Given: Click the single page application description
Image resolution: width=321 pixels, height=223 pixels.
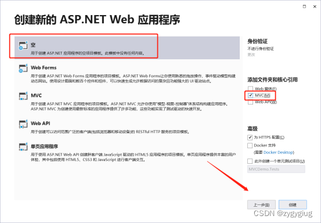Looking at the screenshot, I should pyautogui.click(x=133, y=157).
